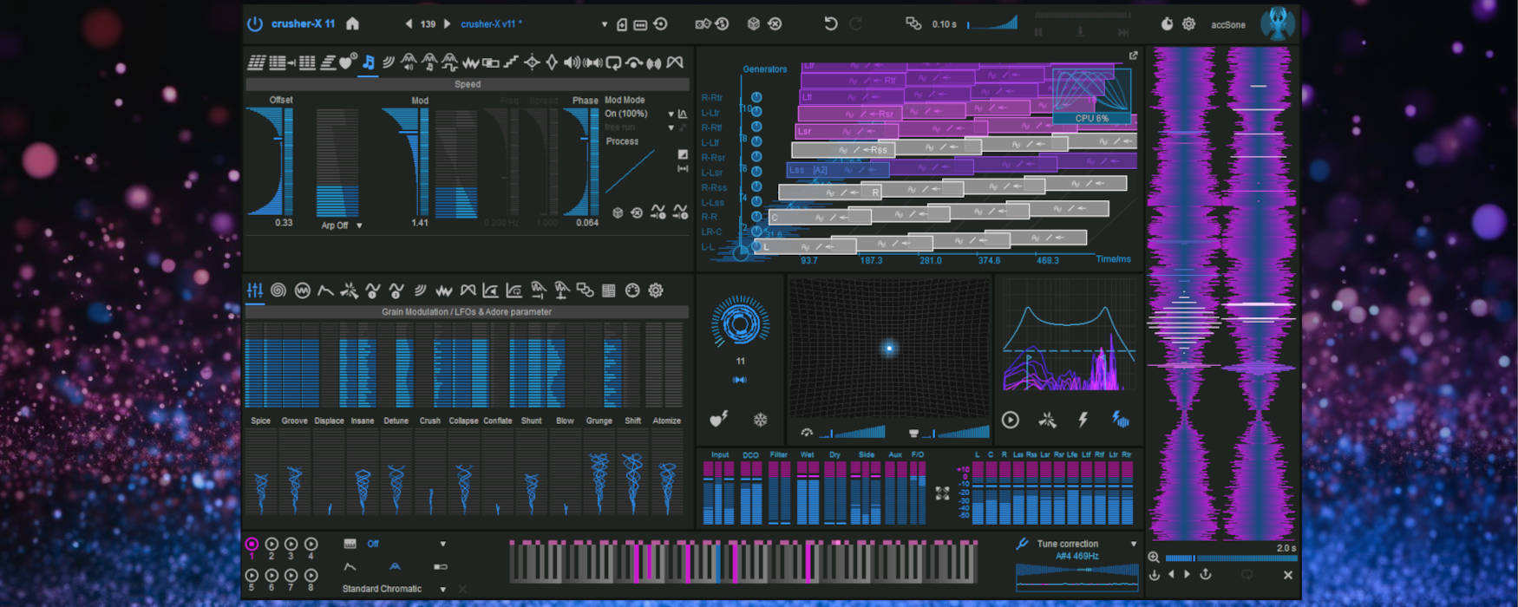Close the waveform panel with X
Image resolution: width=1518 pixels, height=607 pixels.
click(x=1288, y=575)
